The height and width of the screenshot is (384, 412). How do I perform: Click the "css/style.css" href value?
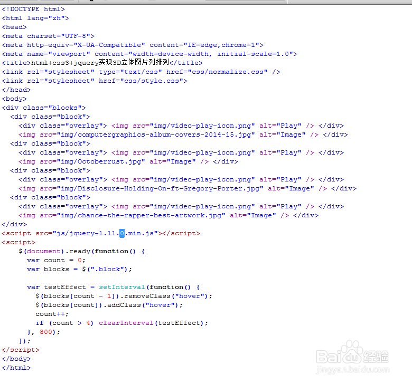152,81
